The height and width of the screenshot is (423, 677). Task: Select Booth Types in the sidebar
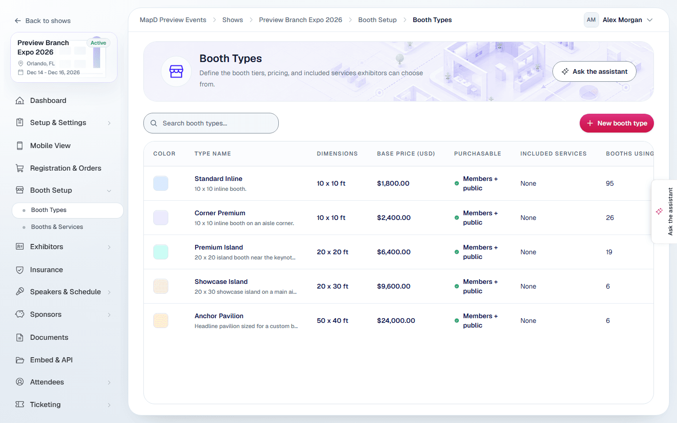(68, 210)
